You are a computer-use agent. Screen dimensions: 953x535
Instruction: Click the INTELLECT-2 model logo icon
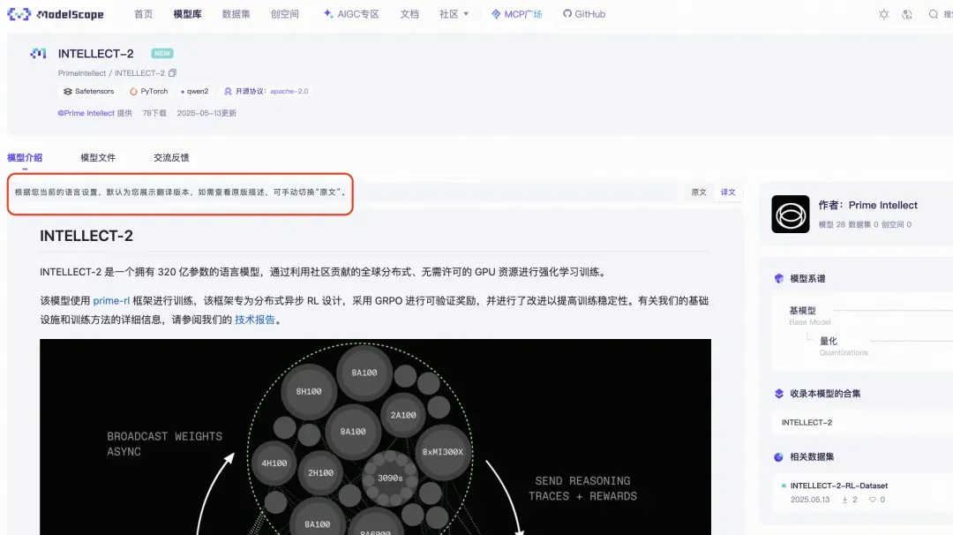click(38, 54)
